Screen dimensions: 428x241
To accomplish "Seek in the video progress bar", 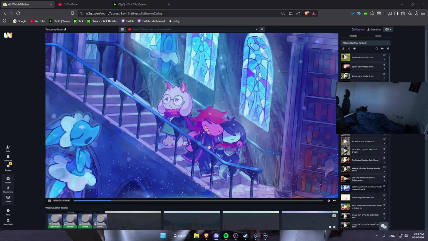I will 198,200.
